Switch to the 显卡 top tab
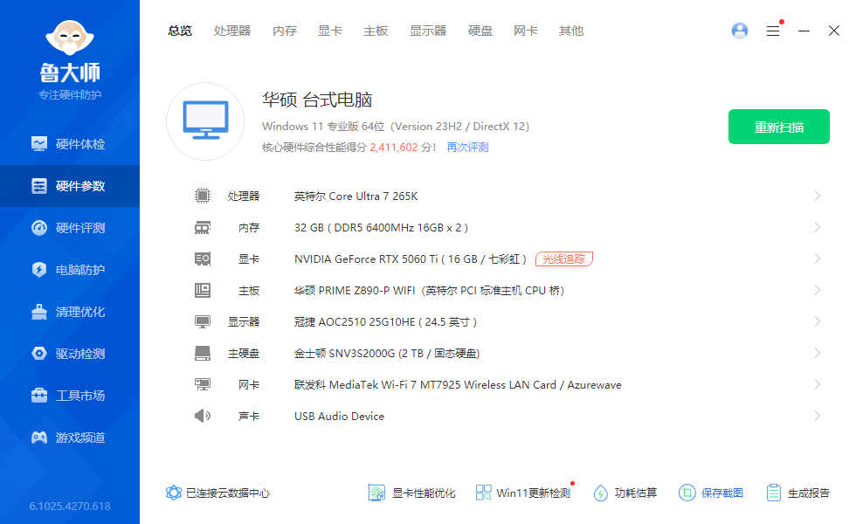Image resolution: width=856 pixels, height=524 pixels. tap(330, 31)
